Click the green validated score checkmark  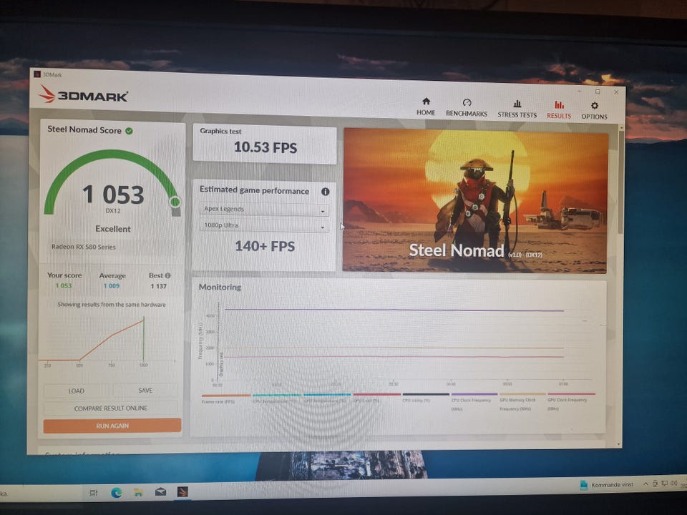point(130,130)
